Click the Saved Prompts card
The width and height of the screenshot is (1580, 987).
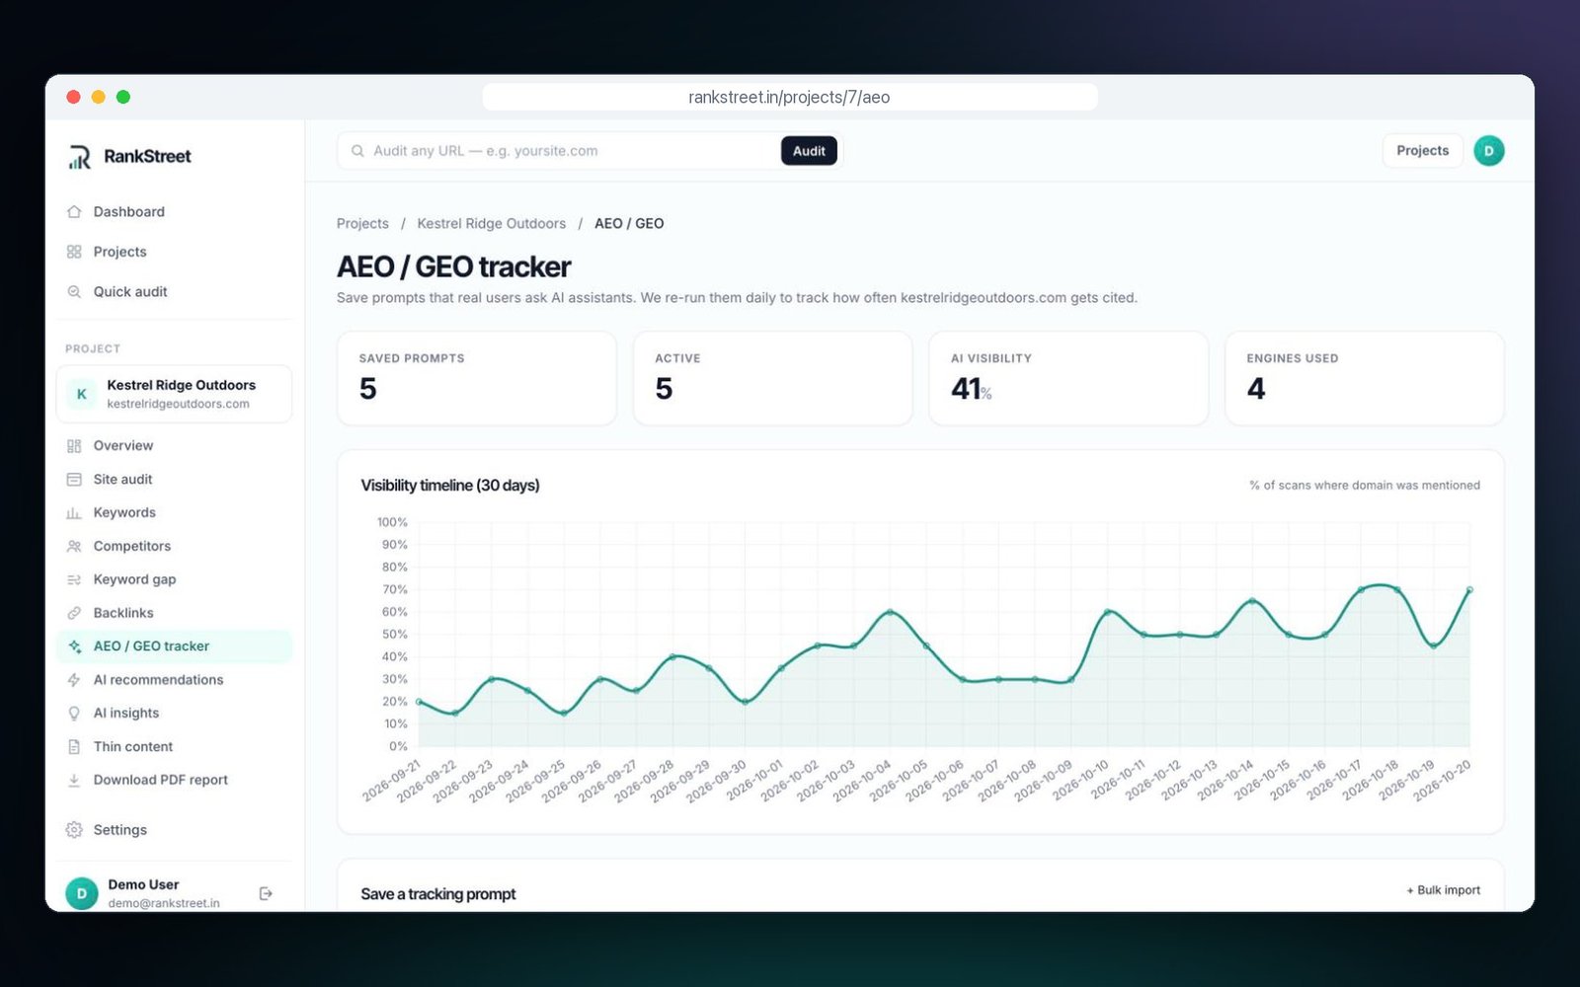click(x=477, y=379)
